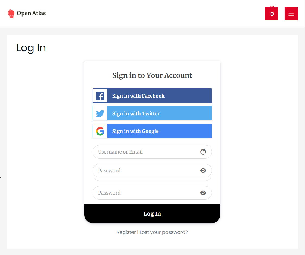
Task: Follow the Lost your password? link
Action: [164, 232]
